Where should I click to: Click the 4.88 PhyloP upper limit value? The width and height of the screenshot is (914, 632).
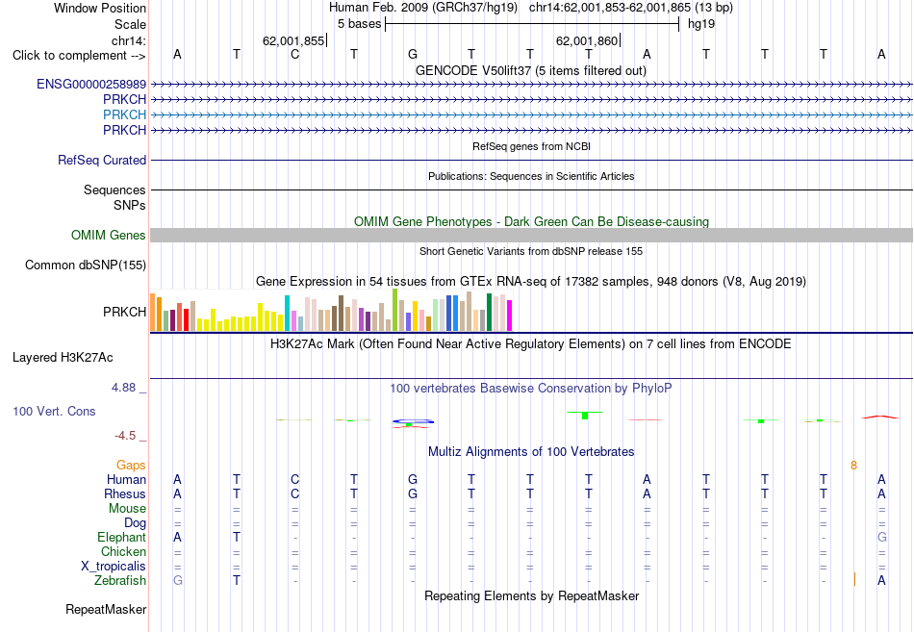[x=123, y=388]
